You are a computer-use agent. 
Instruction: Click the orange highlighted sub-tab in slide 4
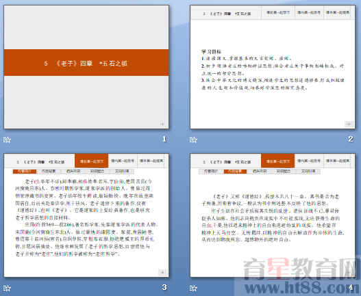coord(235,172)
